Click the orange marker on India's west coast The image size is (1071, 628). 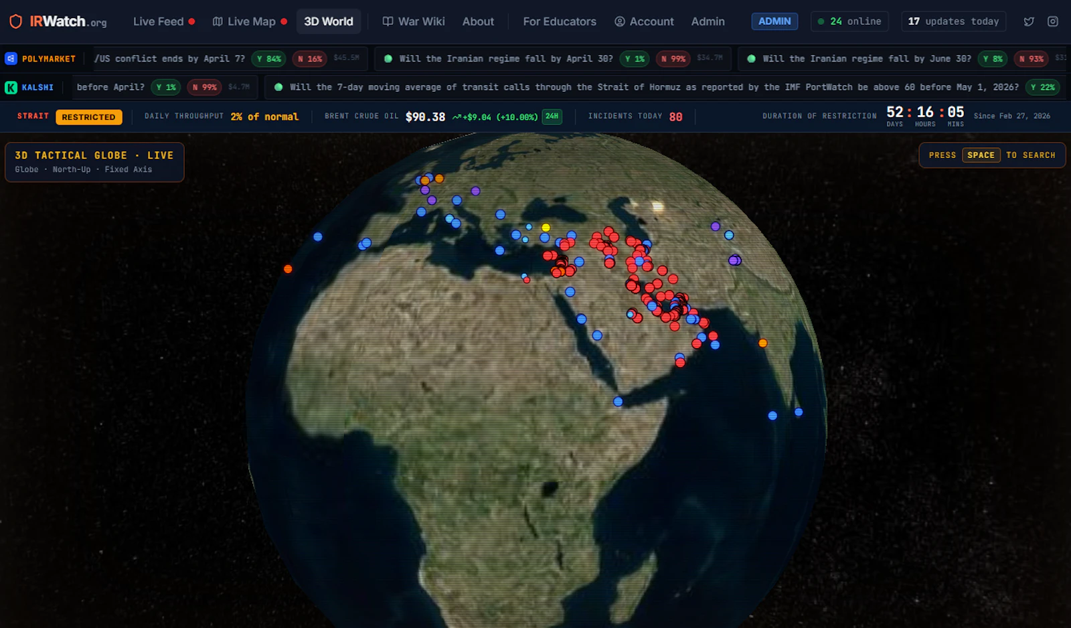[762, 343]
